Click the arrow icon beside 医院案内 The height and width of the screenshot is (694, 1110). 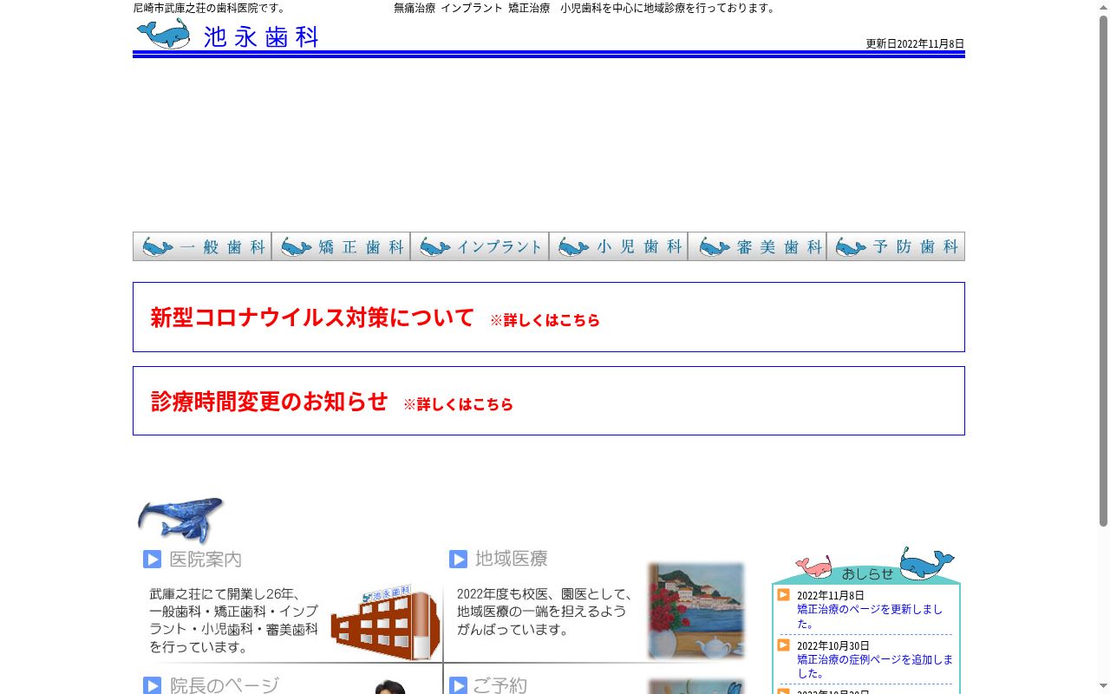tap(153, 560)
